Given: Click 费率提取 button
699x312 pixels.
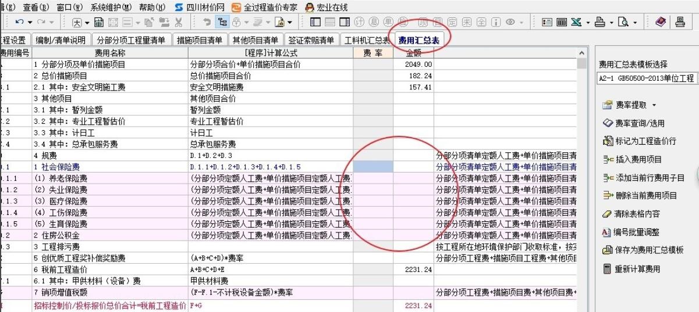Looking at the screenshot, I should [x=628, y=105].
